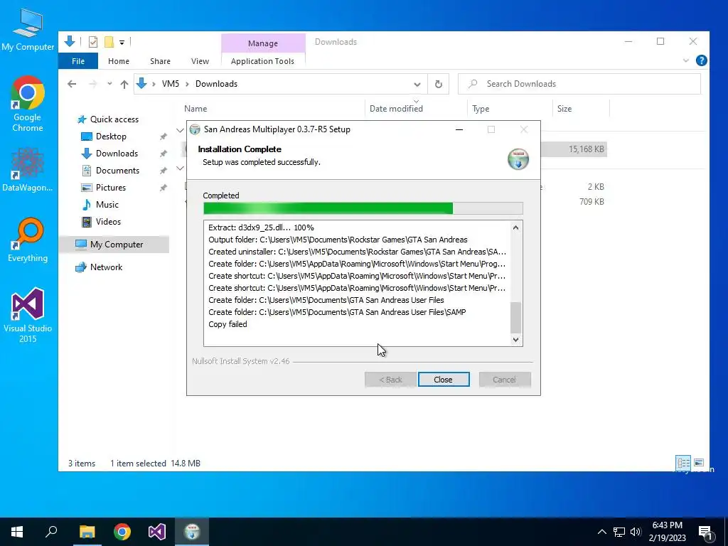Click Downloads in the address breadcrumb
This screenshot has width=728, height=546.
[x=216, y=84]
